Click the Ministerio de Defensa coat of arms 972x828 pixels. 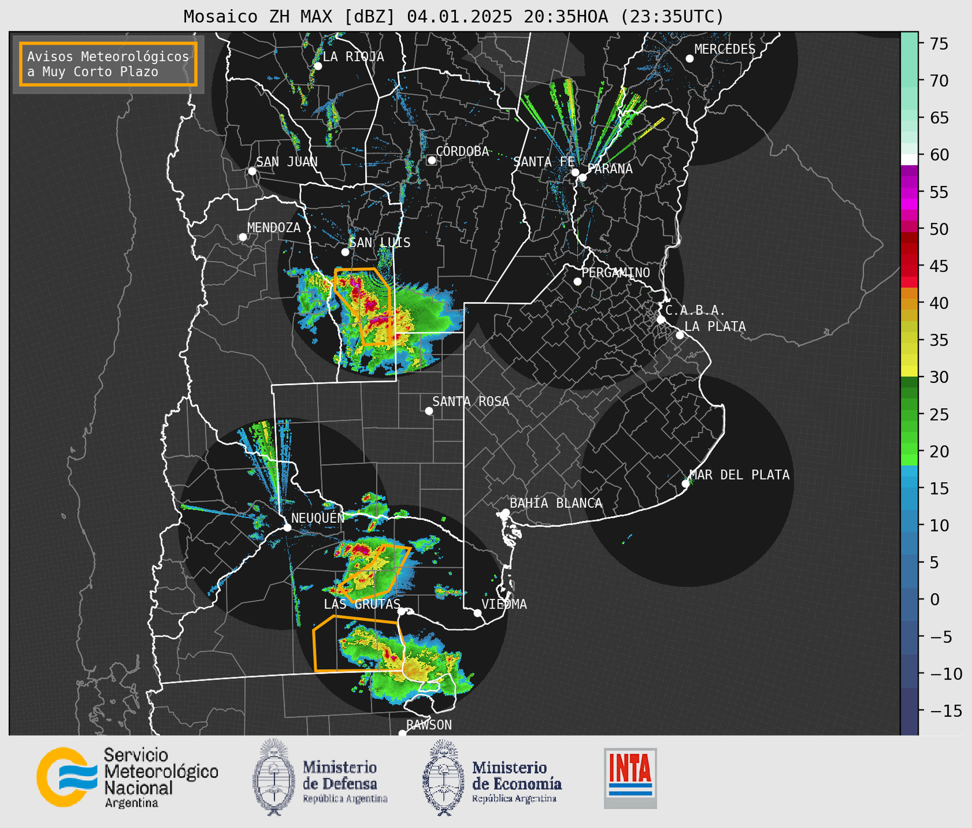click(274, 777)
